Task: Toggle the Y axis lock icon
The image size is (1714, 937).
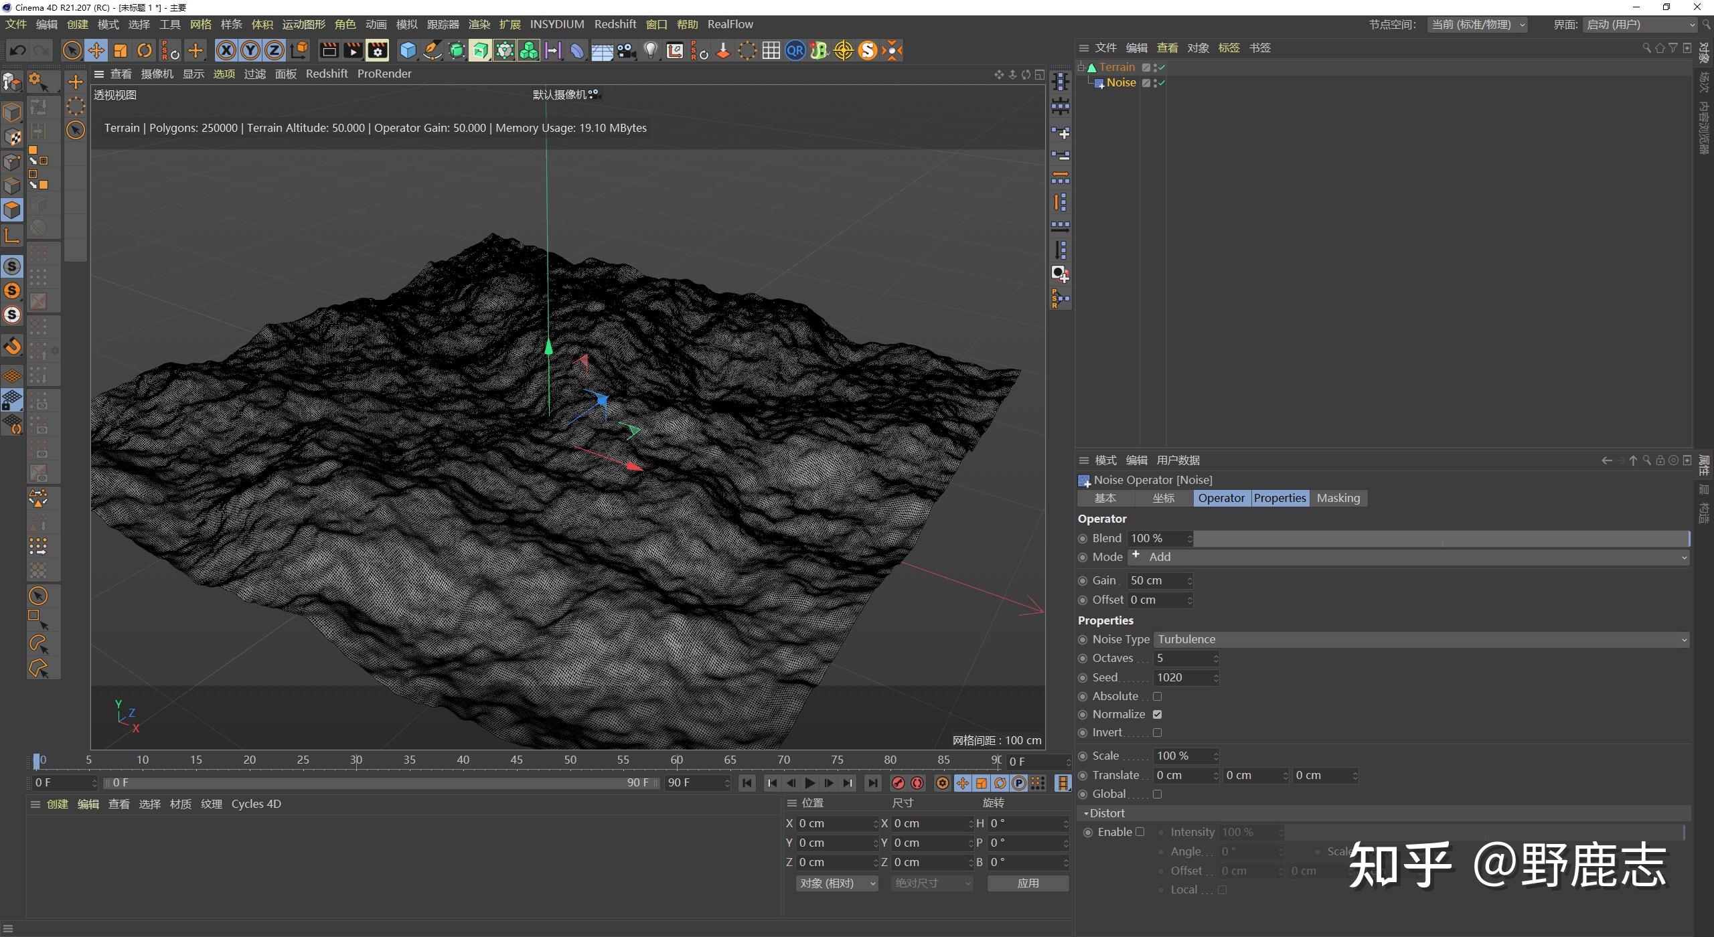Action: [250, 51]
